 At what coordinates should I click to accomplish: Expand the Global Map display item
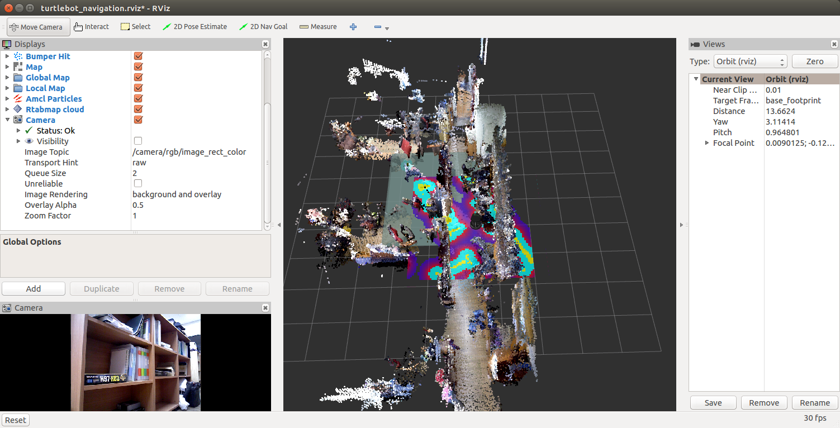[x=7, y=78]
